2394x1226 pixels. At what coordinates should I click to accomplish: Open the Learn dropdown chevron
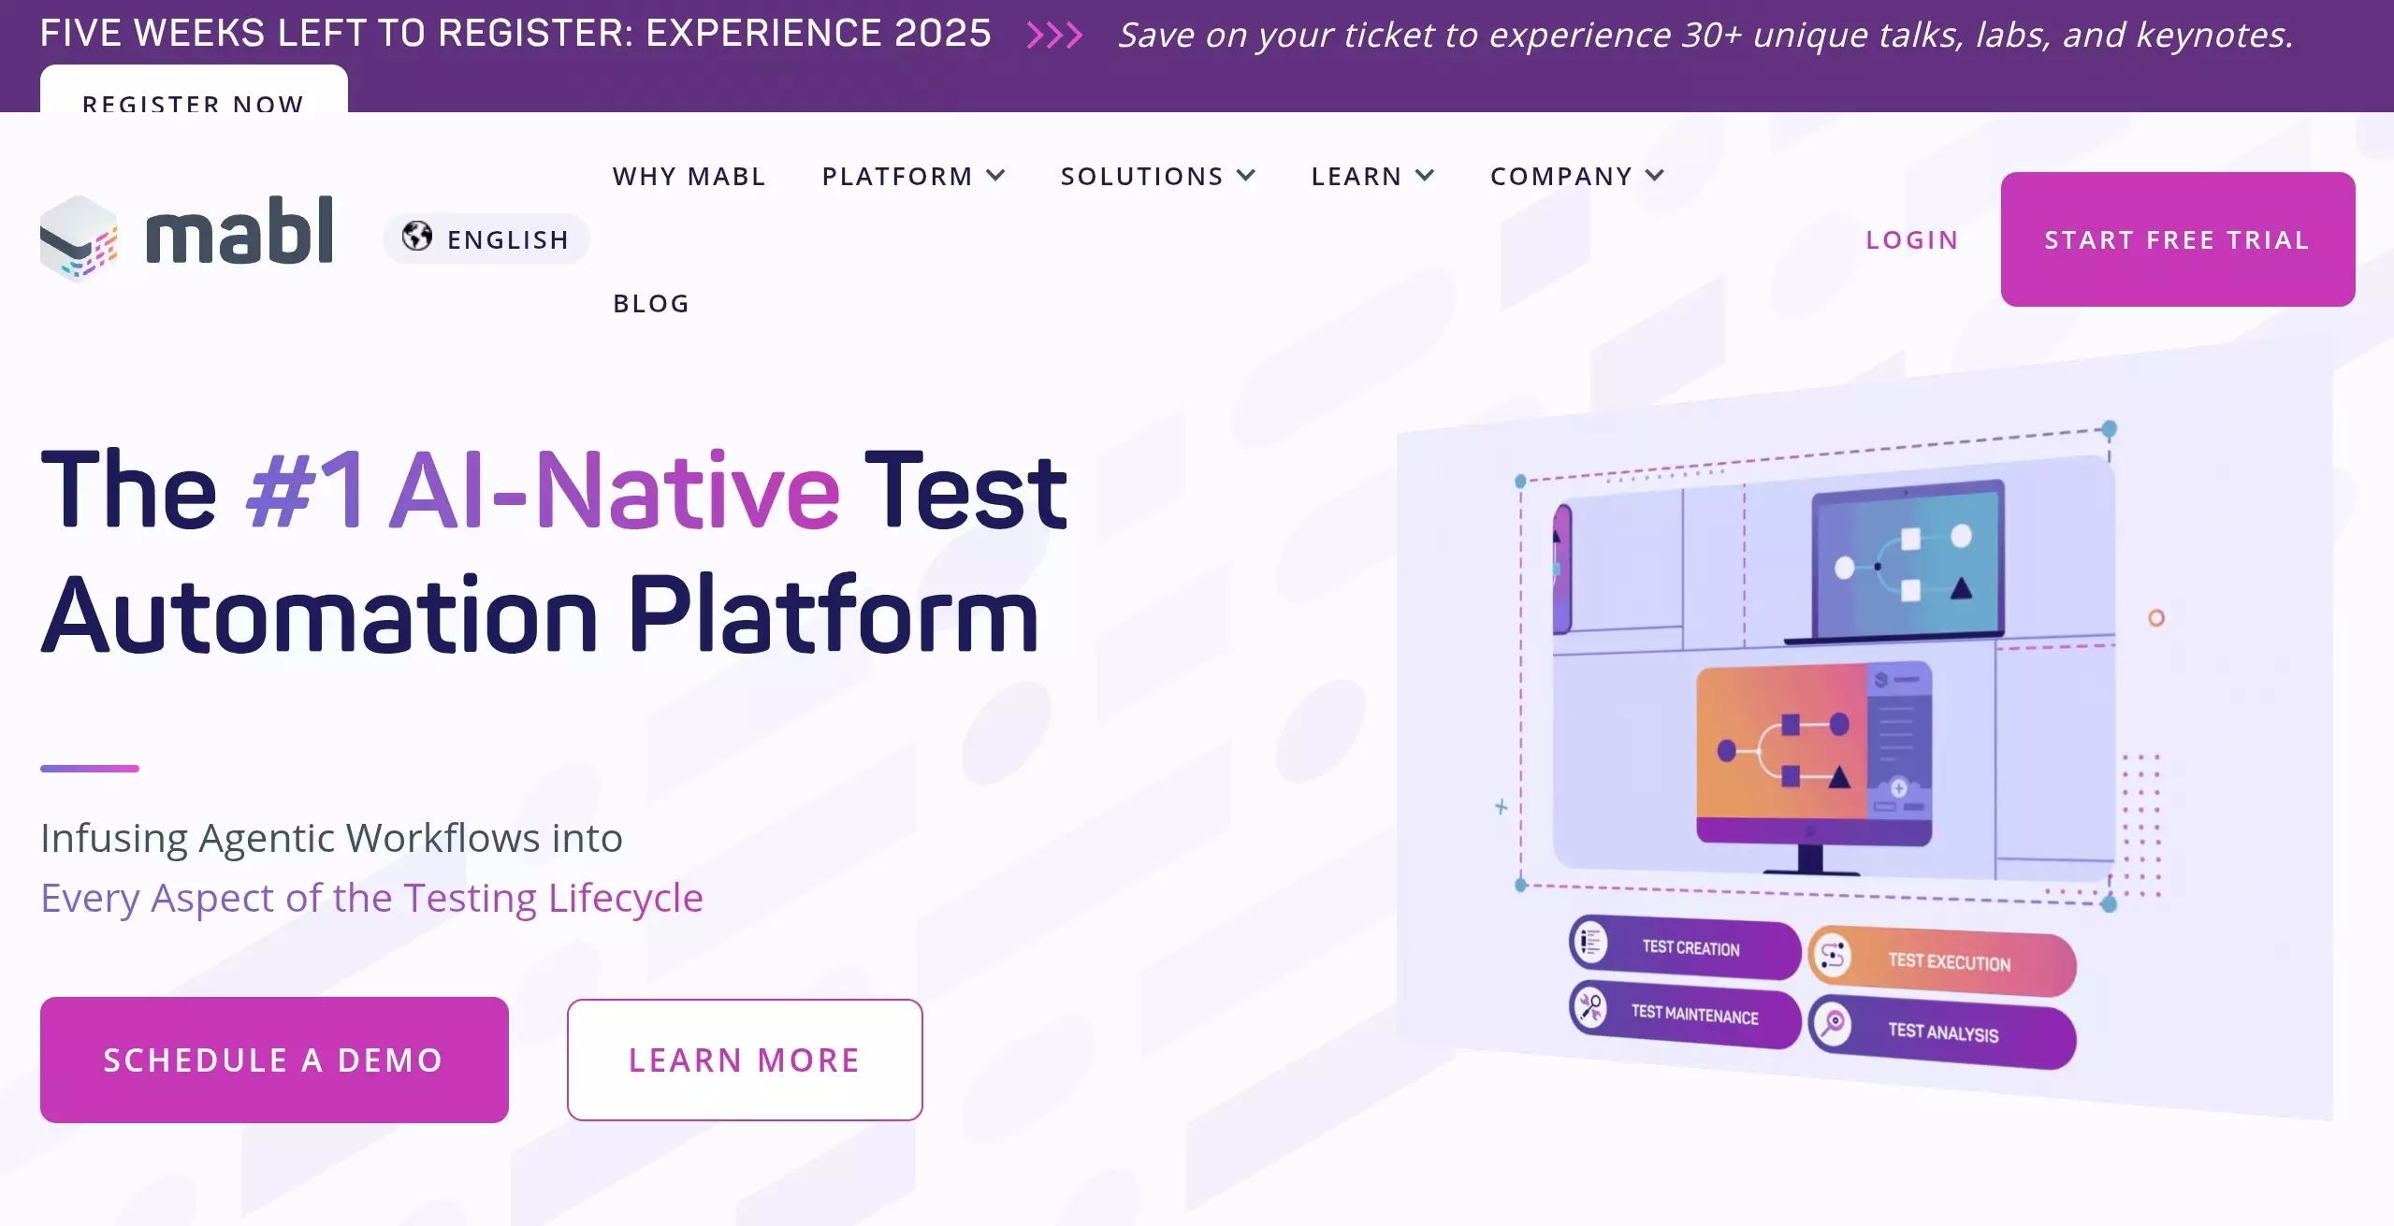1425,176
